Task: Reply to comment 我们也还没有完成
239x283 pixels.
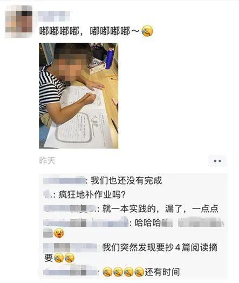Action: [x=126, y=180]
